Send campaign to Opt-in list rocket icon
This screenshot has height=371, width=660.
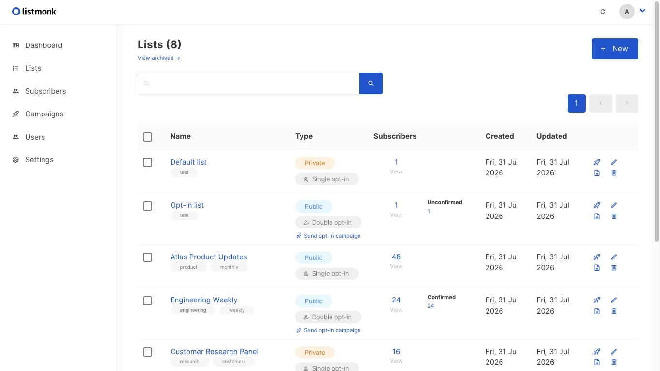[597, 205]
